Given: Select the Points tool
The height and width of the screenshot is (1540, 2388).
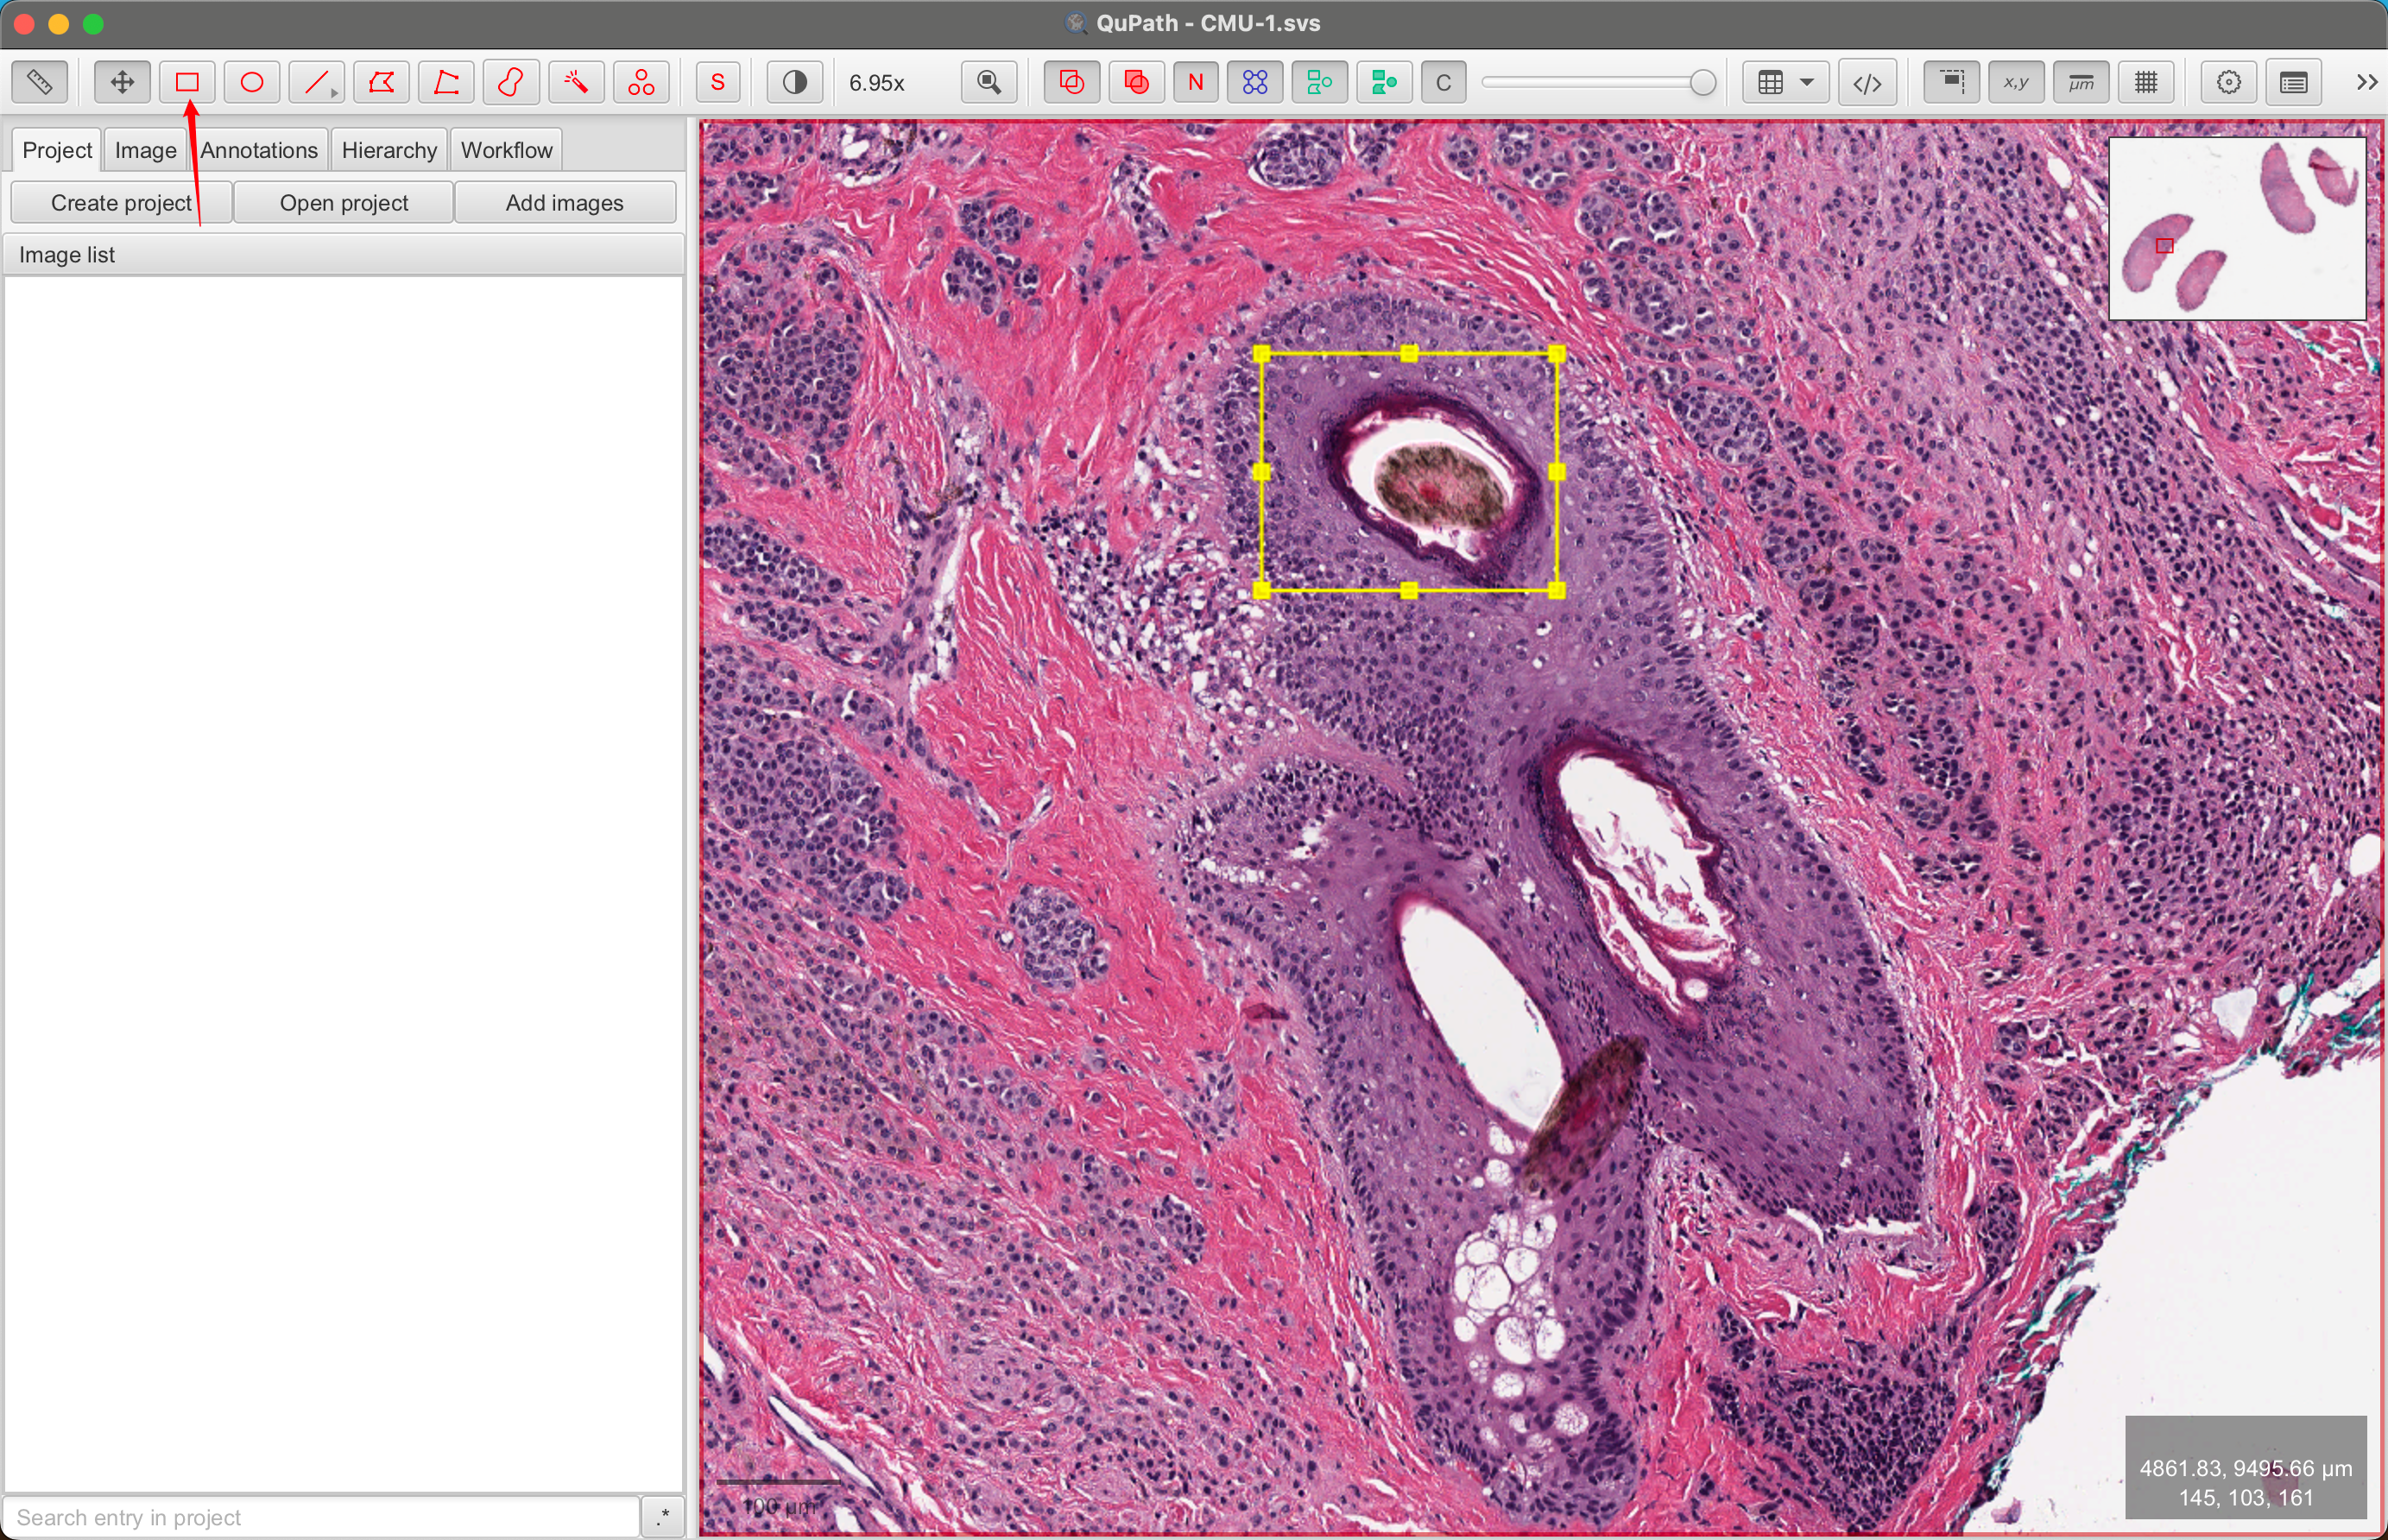Looking at the screenshot, I should (x=641, y=82).
